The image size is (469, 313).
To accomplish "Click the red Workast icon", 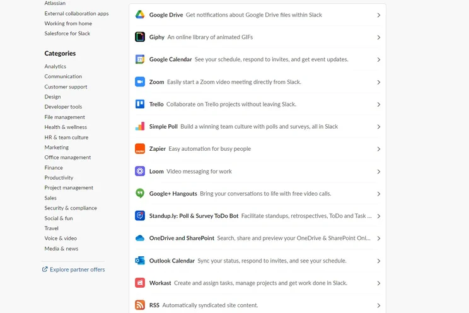I will (140, 283).
